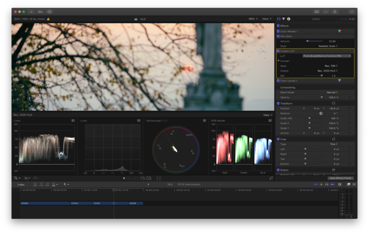The height and width of the screenshot is (234, 369).
Task: Click the connect clip to storyline icon
Action: coord(35,184)
